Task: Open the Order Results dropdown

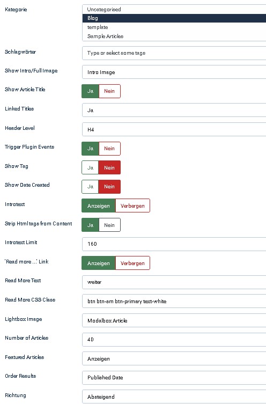Action: coord(174,377)
